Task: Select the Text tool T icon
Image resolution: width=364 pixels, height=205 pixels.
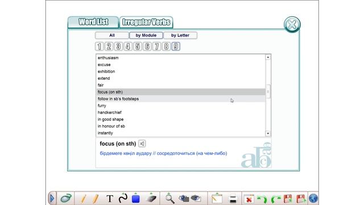Action: [x=110, y=199]
